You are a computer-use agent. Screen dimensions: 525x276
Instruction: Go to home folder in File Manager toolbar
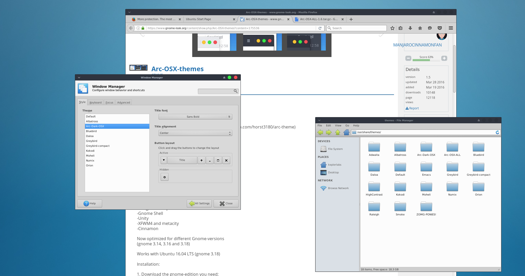[346, 132]
